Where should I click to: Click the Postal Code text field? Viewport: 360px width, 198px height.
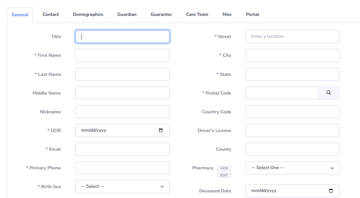[x=281, y=93]
